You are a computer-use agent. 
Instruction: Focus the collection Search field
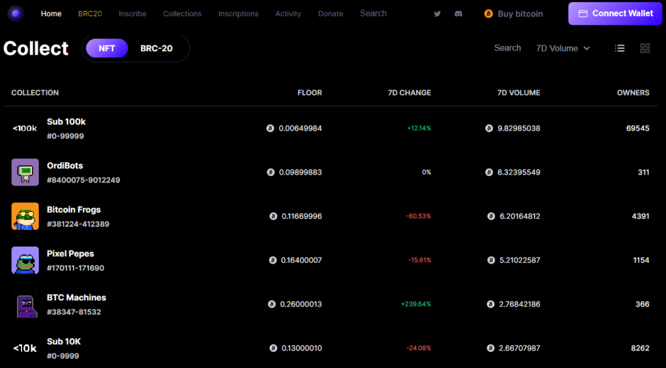pos(507,48)
